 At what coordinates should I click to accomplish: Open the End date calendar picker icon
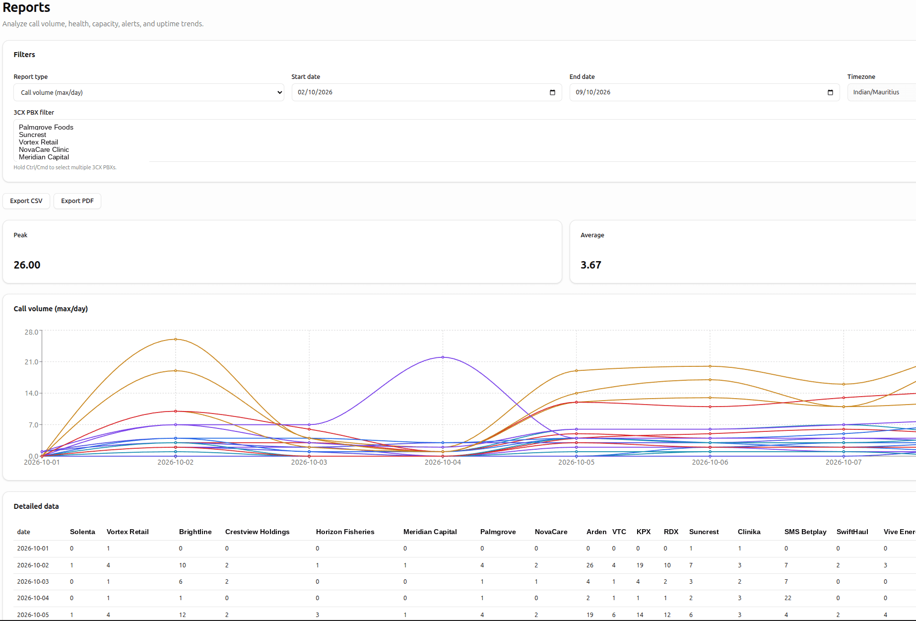pos(830,92)
